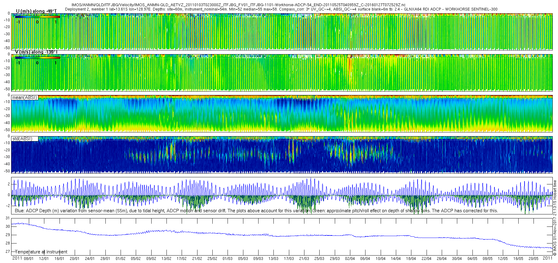Viewport: 558px width, 263px height.
Task: Click the 'U (m/s) along -49°T' title
Action: click(36, 11)
